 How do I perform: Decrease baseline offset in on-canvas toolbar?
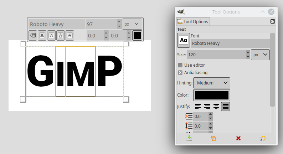(106, 38)
